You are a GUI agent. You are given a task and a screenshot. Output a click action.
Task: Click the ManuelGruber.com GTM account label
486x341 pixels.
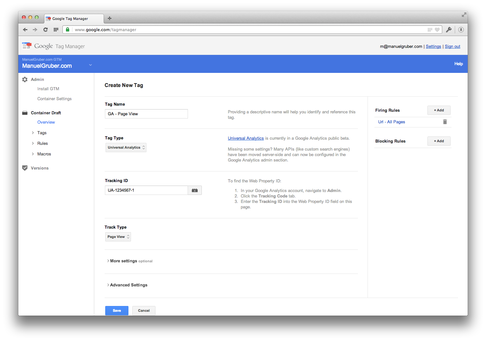[x=42, y=59]
